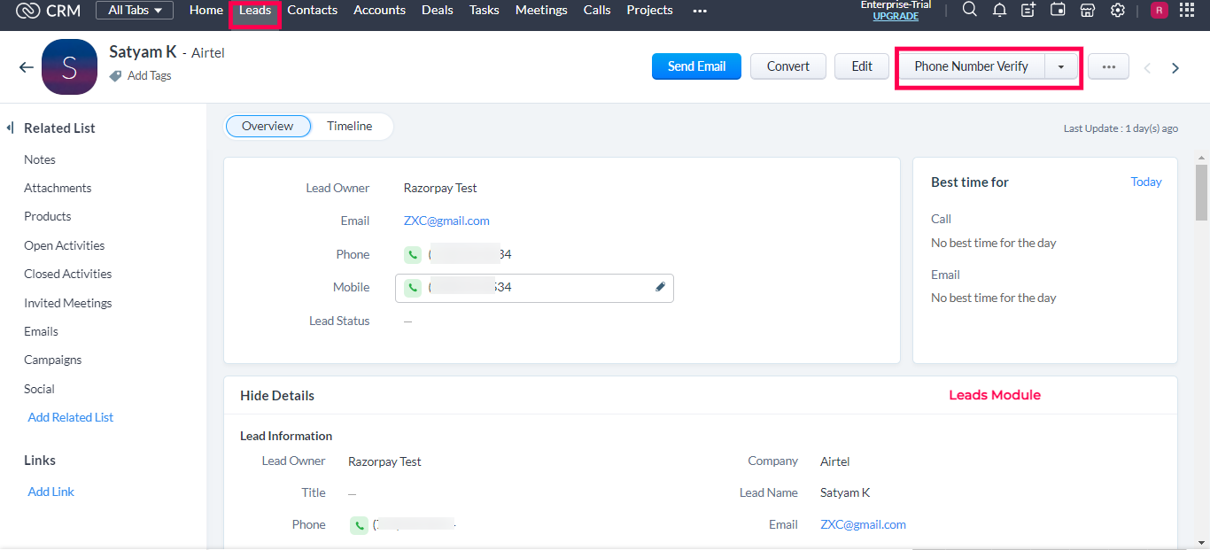
Task: Open the marketplace store icon
Action: (x=1088, y=10)
